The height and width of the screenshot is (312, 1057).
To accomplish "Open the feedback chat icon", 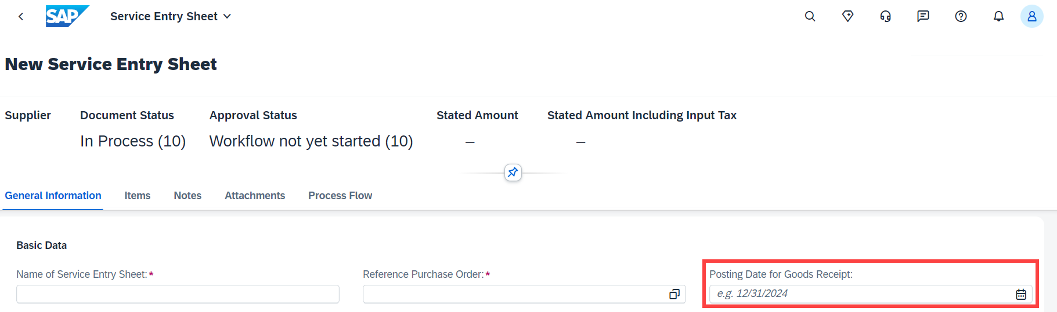I will 923,16.
